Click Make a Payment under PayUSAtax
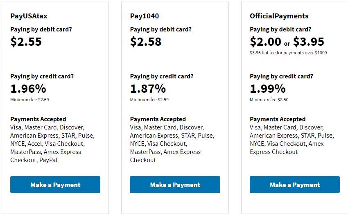 coord(55,185)
